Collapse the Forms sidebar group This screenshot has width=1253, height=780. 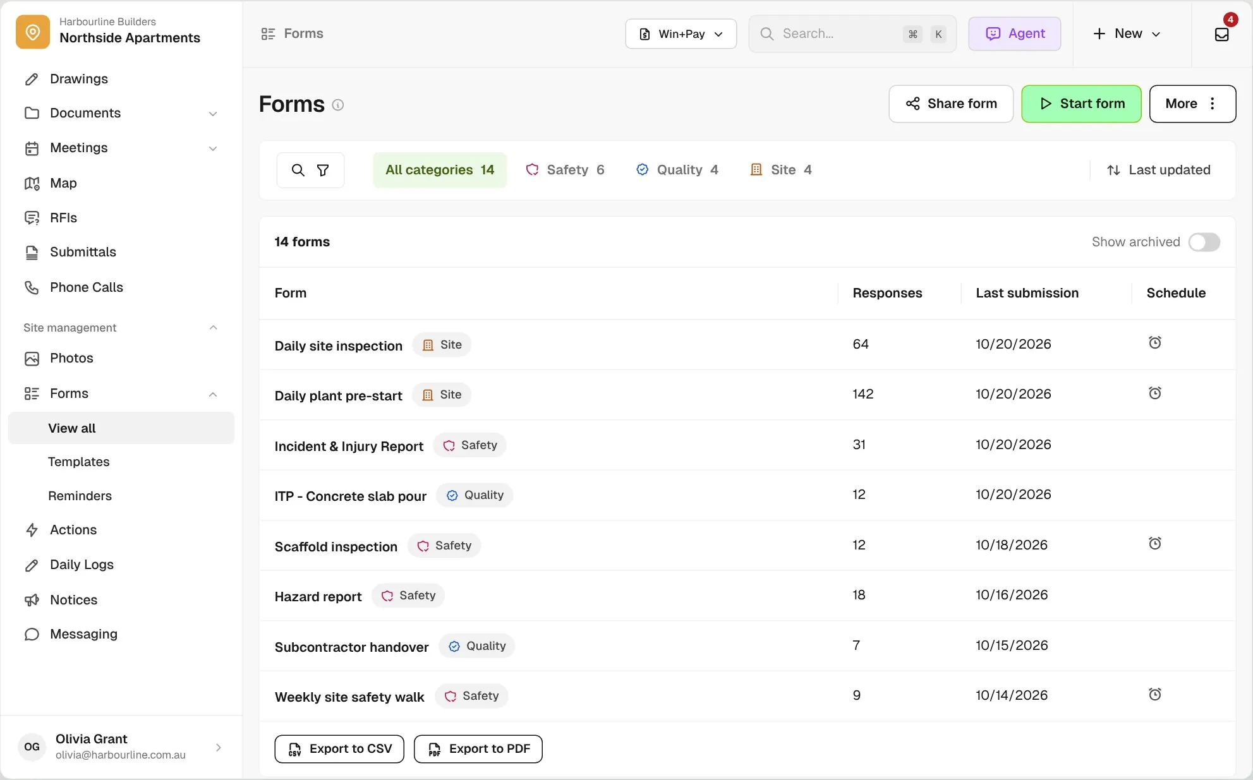(213, 394)
